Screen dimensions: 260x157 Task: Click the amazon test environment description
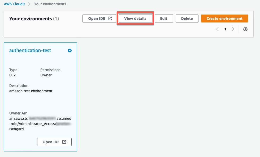tap(31, 91)
